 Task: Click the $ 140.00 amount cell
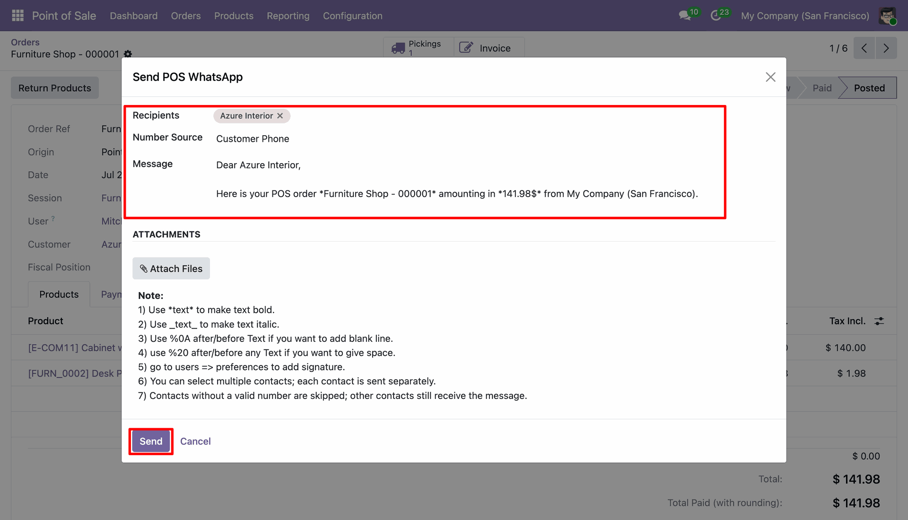pos(846,348)
